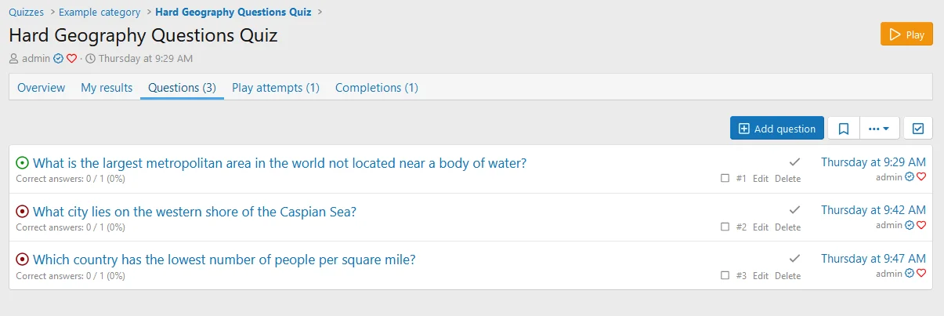Click red status icon of Caspian Sea question
The image size is (944, 316).
22,212
